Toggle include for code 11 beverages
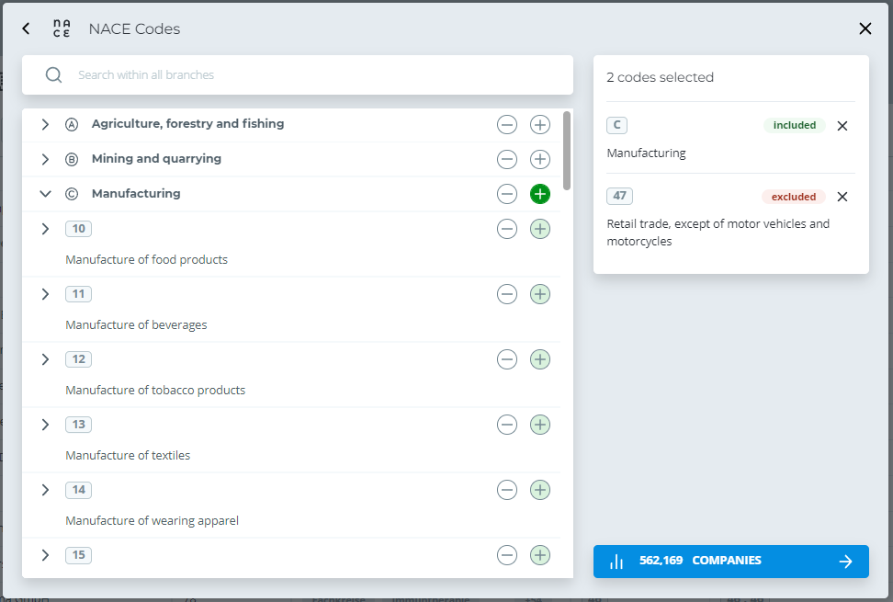Image resolution: width=893 pixels, height=602 pixels. coord(540,294)
